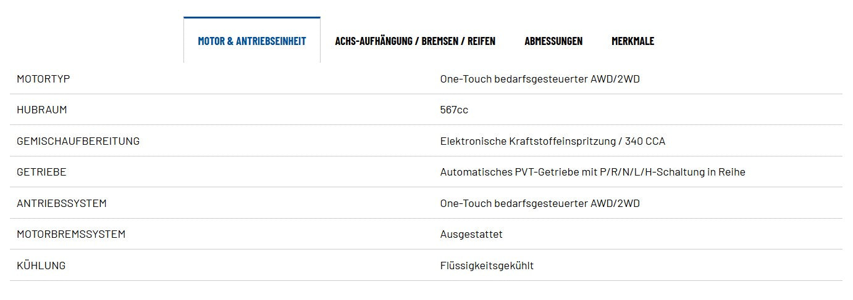Select the Motor & Antriebseinheit tab
The height and width of the screenshot is (300, 853).
click(x=252, y=41)
